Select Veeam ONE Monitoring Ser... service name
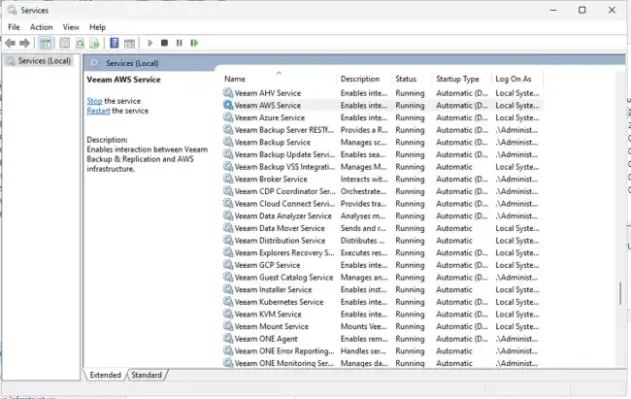Viewport: 631px width, 399px height. (283, 363)
